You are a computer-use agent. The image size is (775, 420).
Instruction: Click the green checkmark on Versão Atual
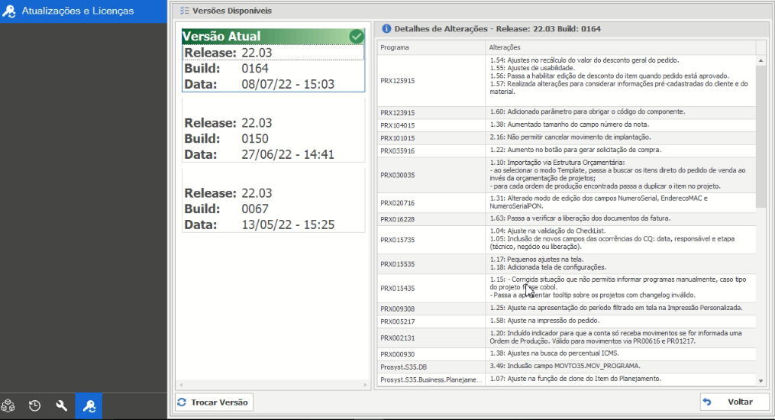357,36
